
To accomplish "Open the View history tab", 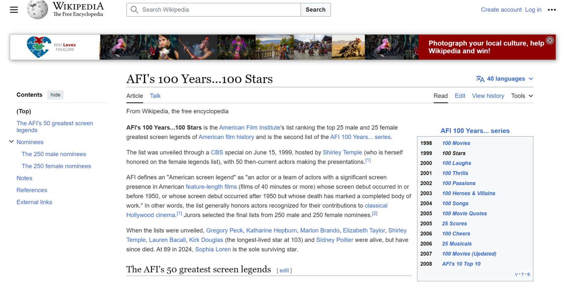I will pos(488,96).
